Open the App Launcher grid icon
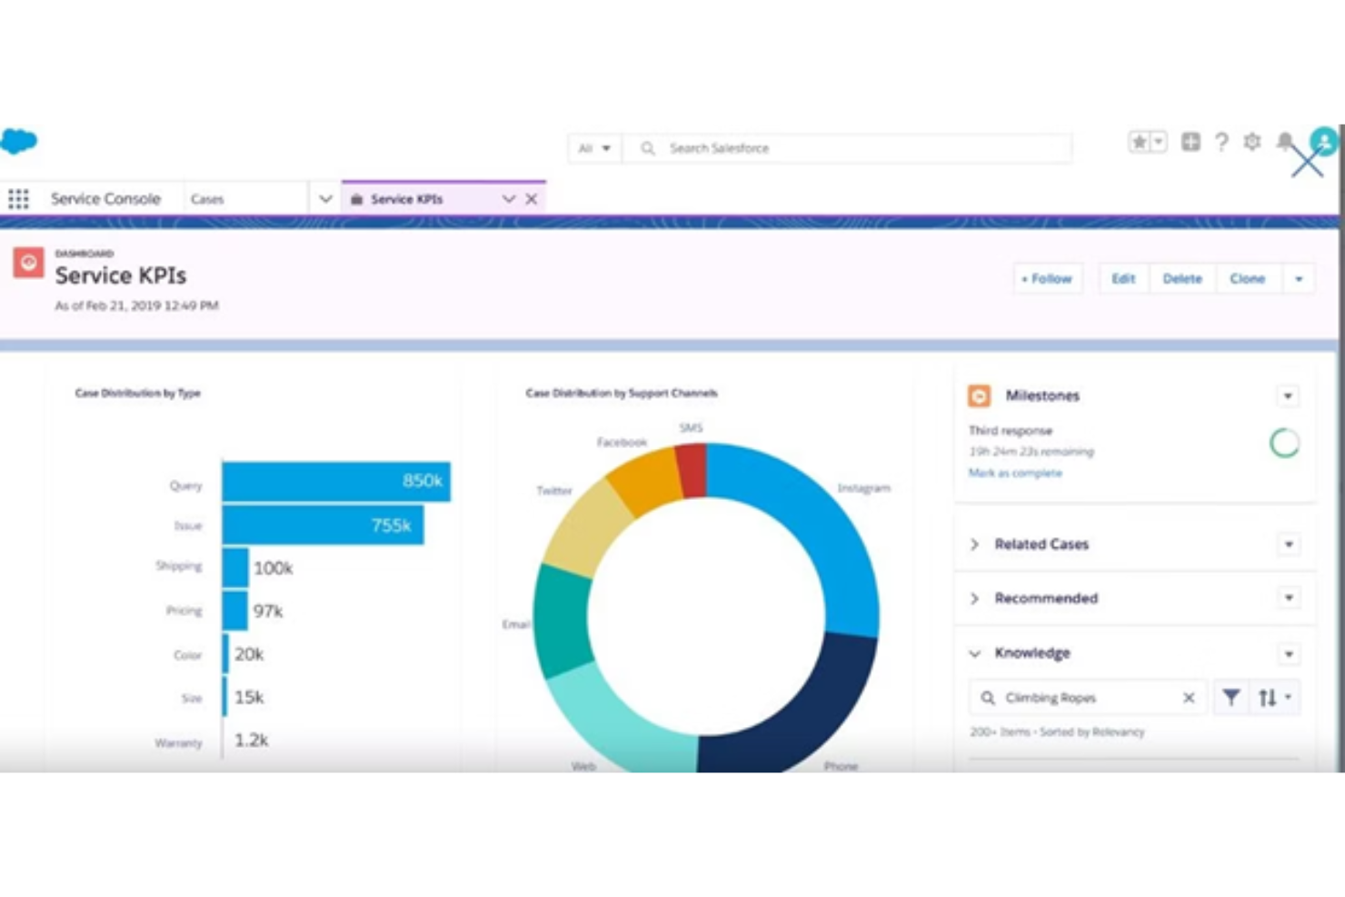Screen dimensions: 1345x897 pos(18,198)
